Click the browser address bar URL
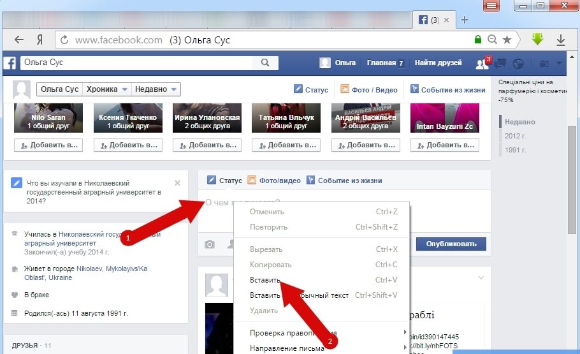580x354 pixels. pos(119,40)
